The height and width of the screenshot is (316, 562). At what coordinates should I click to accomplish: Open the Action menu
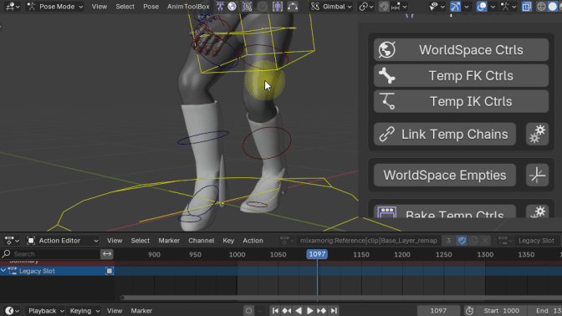pos(253,241)
